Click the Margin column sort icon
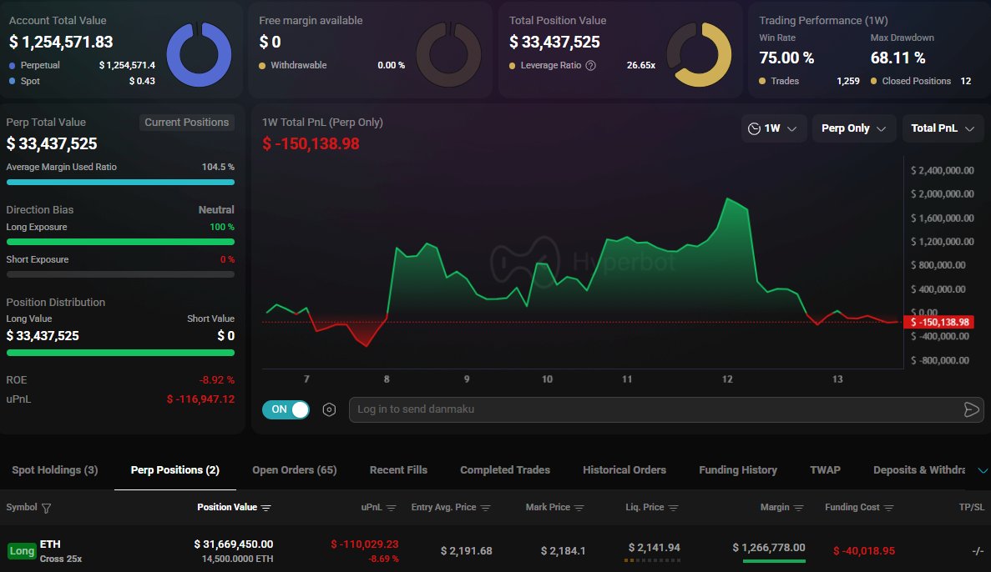 [x=799, y=508]
